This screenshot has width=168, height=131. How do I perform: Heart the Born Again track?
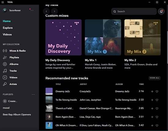[x=157, y=117]
